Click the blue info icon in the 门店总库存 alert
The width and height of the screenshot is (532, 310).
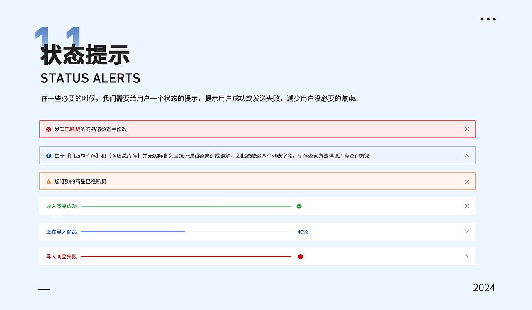[x=49, y=156]
